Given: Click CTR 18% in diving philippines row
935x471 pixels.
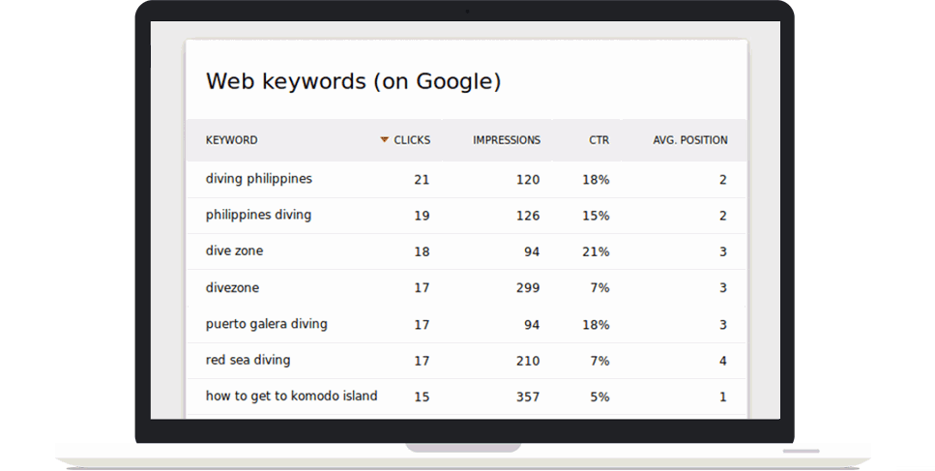Looking at the screenshot, I should tap(597, 180).
